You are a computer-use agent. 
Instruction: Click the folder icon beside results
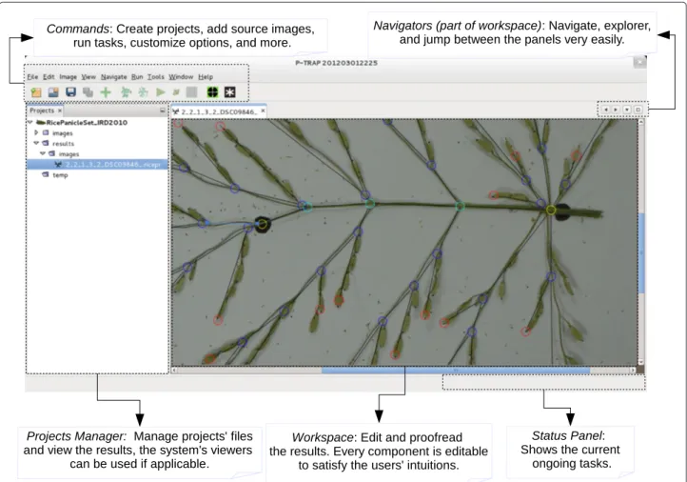pyautogui.click(x=45, y=143)
